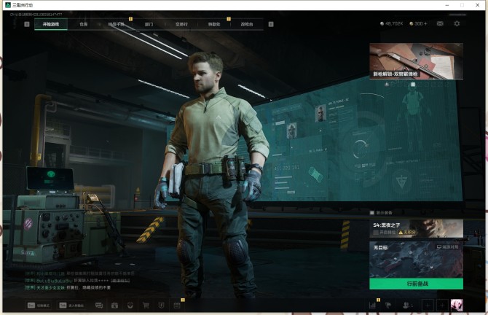Open the calendar events icon

tap(177, 306)
